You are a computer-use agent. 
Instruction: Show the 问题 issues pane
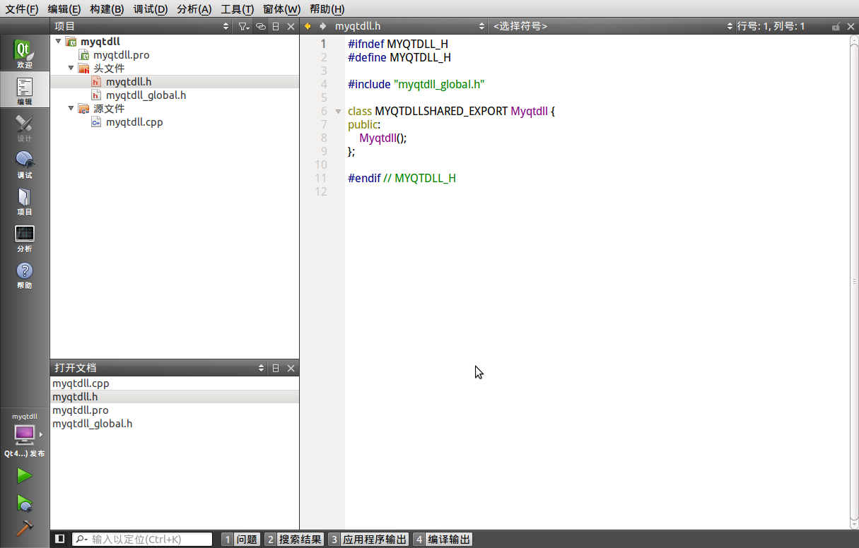pyautogui.click(x=240, y=540)
